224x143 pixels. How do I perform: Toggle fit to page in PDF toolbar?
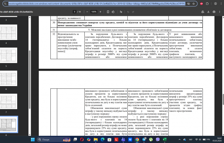108,12
